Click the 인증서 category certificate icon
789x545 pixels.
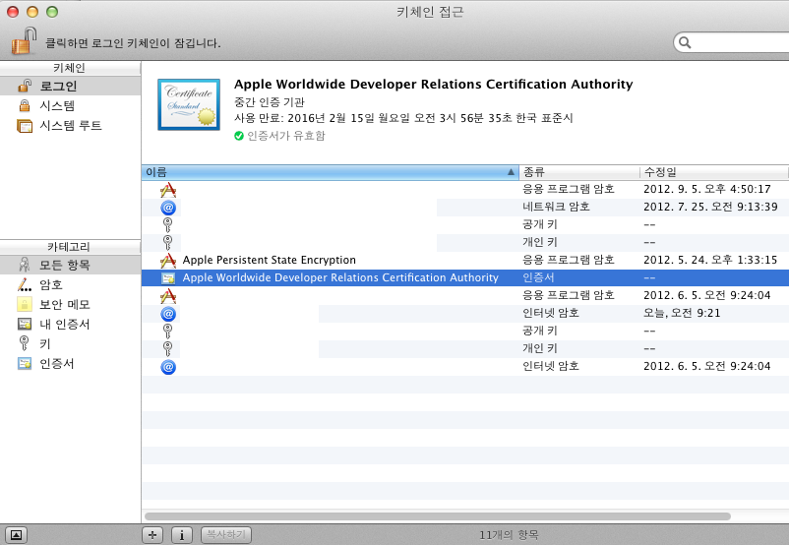(x=25, y=363)
